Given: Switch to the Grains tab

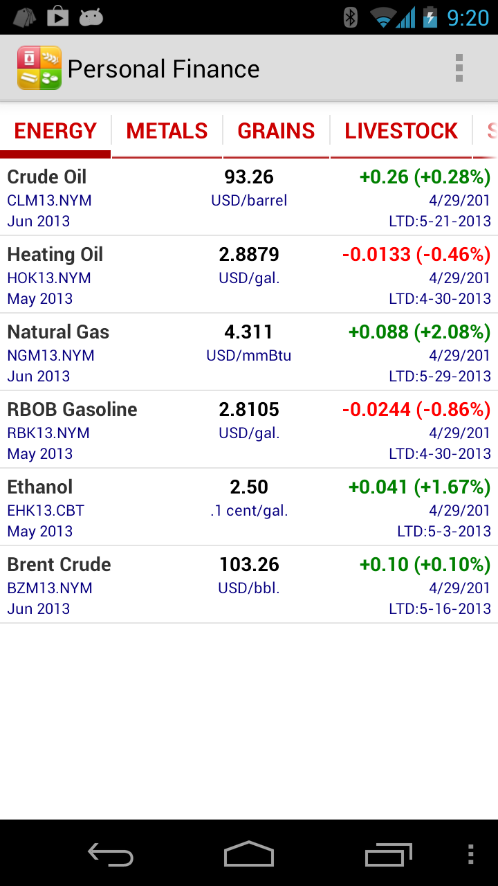Looking at the screenshot, I should [x=276, y=131].
